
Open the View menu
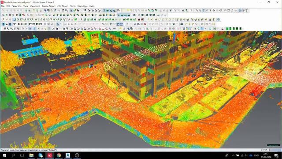[x=26, y=6]
